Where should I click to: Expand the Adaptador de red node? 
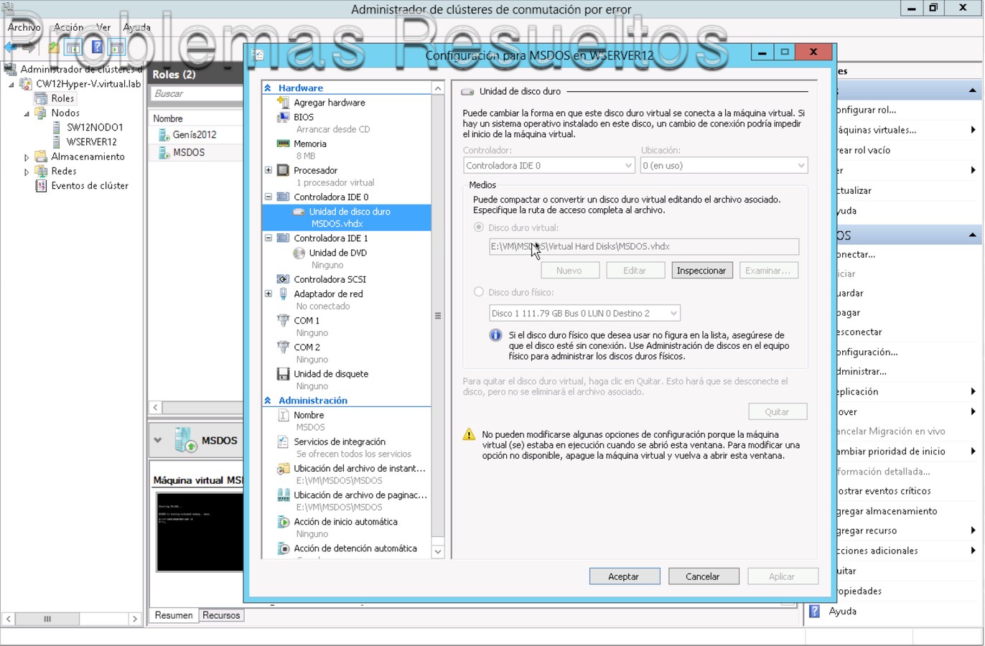[269, 294]
